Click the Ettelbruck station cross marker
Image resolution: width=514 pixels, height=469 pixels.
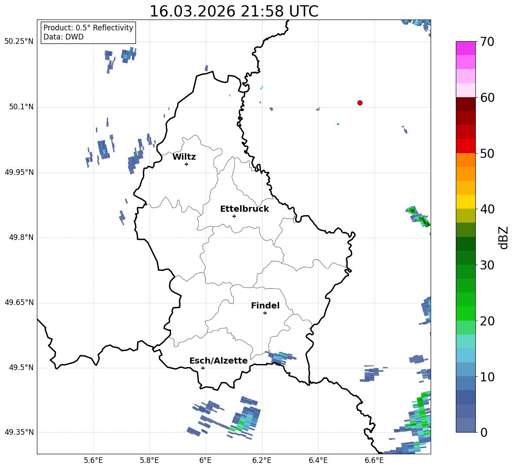234,216
